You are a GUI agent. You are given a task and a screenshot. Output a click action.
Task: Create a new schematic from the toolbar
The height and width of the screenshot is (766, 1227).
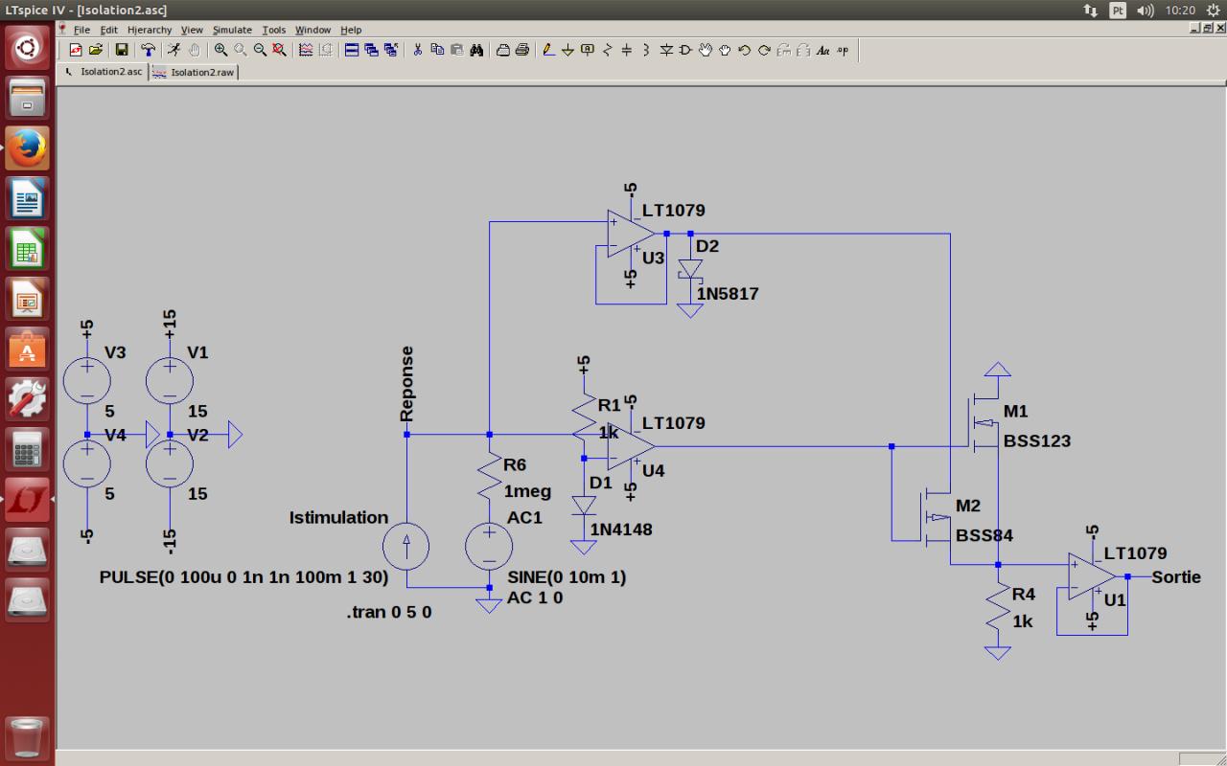pos(76,50)
